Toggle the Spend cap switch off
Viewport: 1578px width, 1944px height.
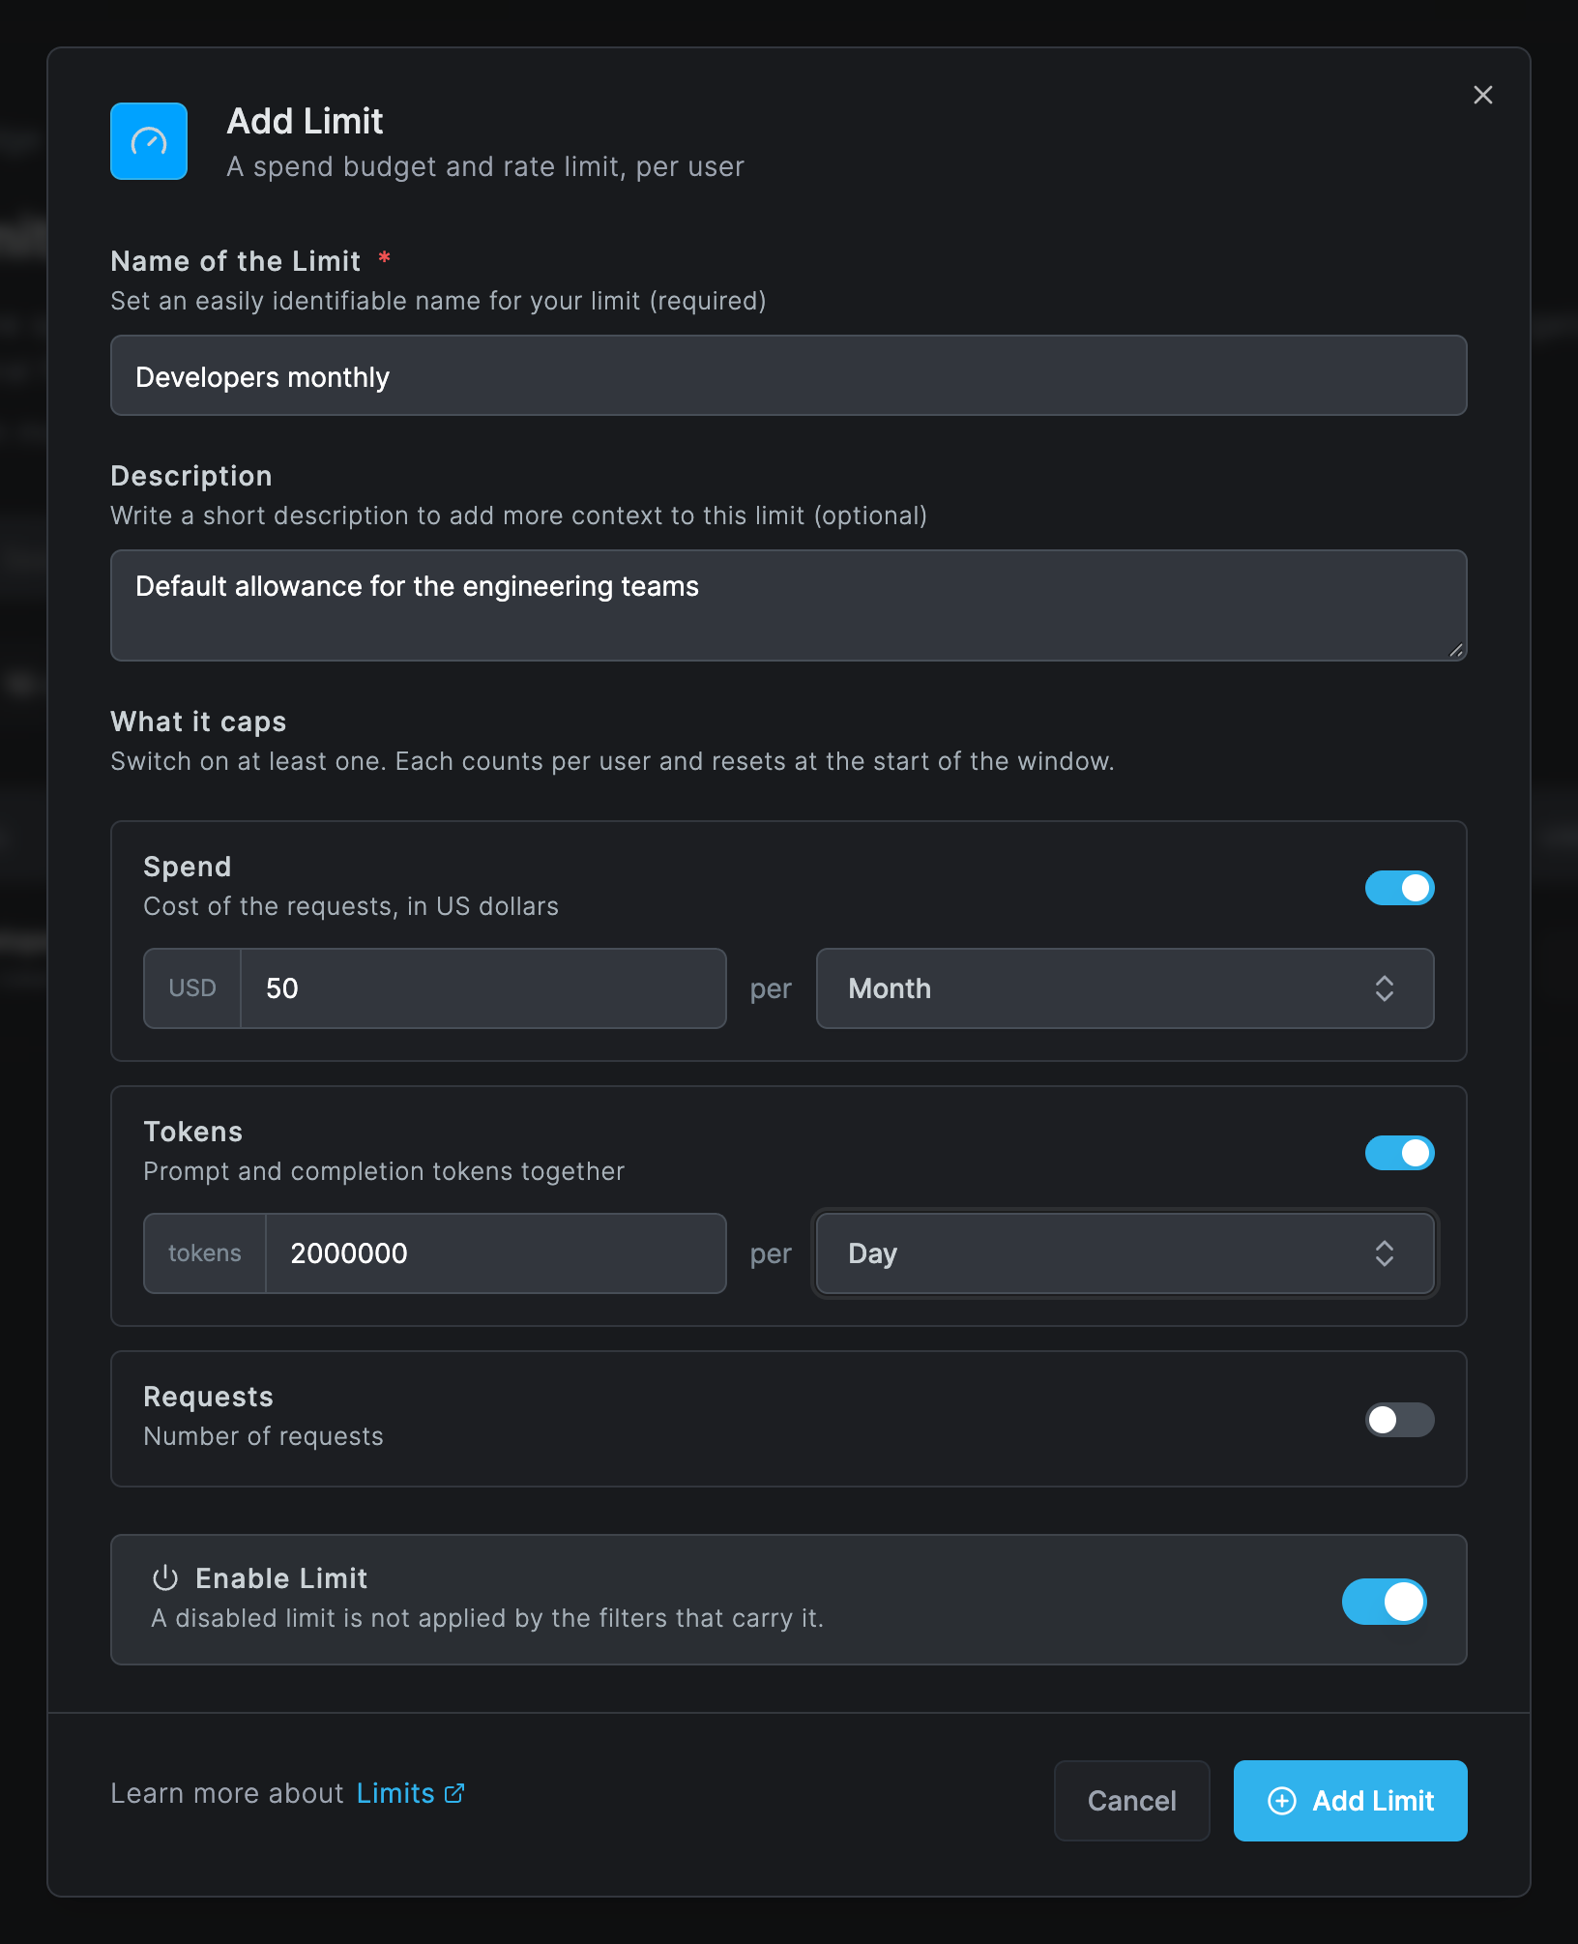pyautogui.click(x=1399, y=888)
